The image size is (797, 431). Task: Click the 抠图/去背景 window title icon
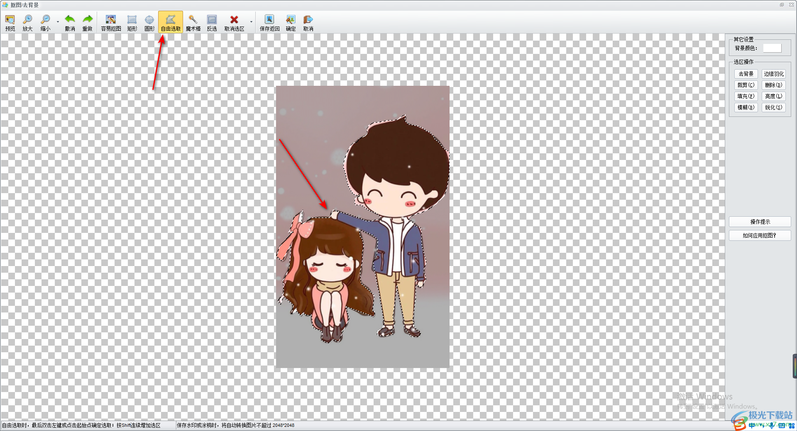(x=5, y=5)
